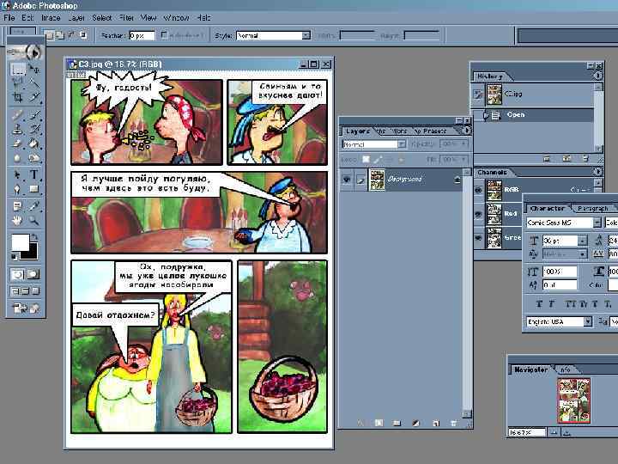618x464 pixels.
Task: Open the Style dropdown in options bar
Action: pos(306,35)
